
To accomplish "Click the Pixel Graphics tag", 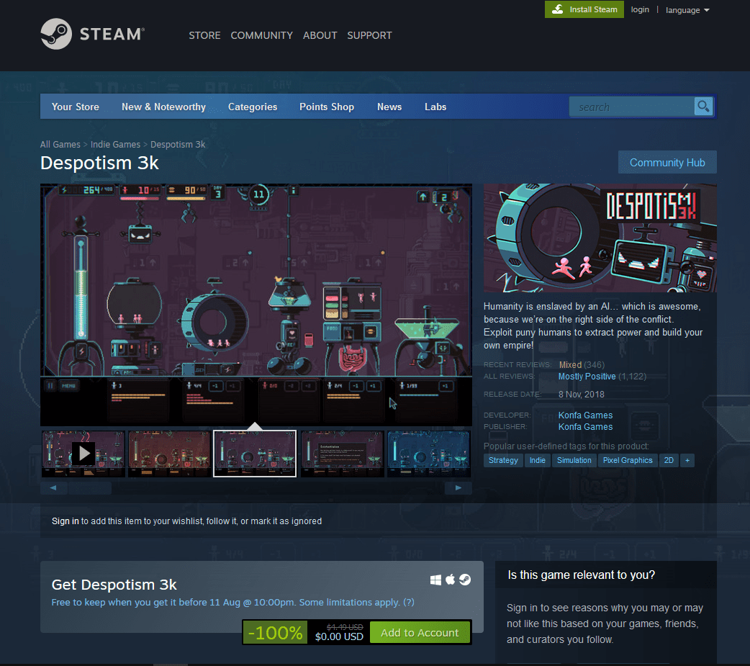I will click(628, 460).
